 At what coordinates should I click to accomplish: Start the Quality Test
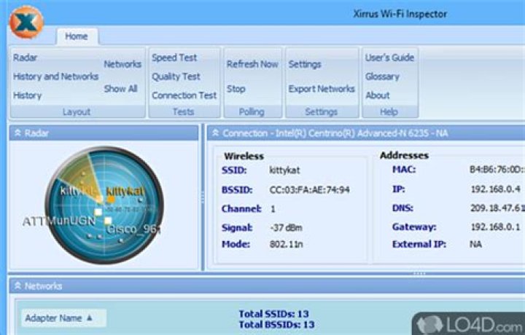click(x=176, y=76)
